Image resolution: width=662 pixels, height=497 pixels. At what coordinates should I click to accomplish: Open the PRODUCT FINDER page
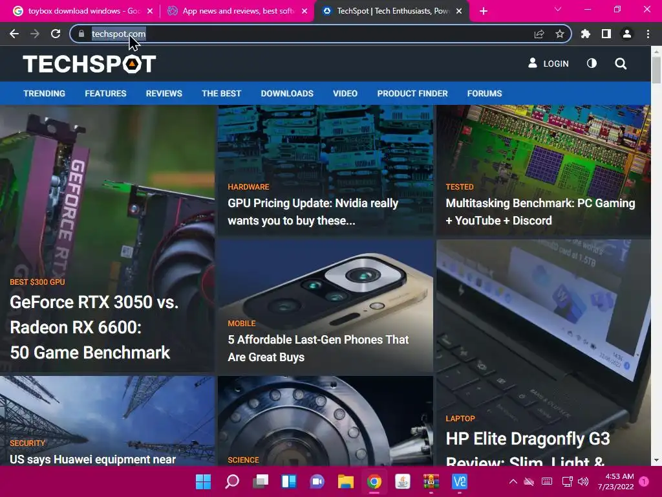pyautogui.click(x=412, y=93)
